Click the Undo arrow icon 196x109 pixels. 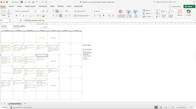point(37,2)
